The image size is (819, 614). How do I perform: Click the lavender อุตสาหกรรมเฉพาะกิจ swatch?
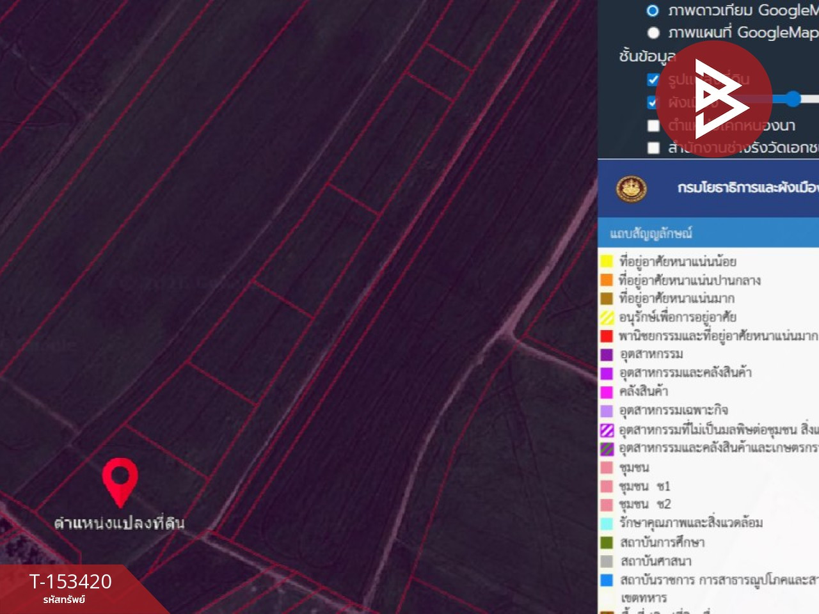tap(607, 411)
